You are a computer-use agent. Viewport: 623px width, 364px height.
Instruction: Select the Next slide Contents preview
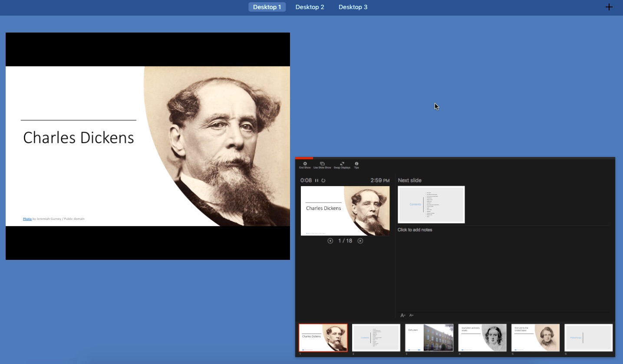431,204
